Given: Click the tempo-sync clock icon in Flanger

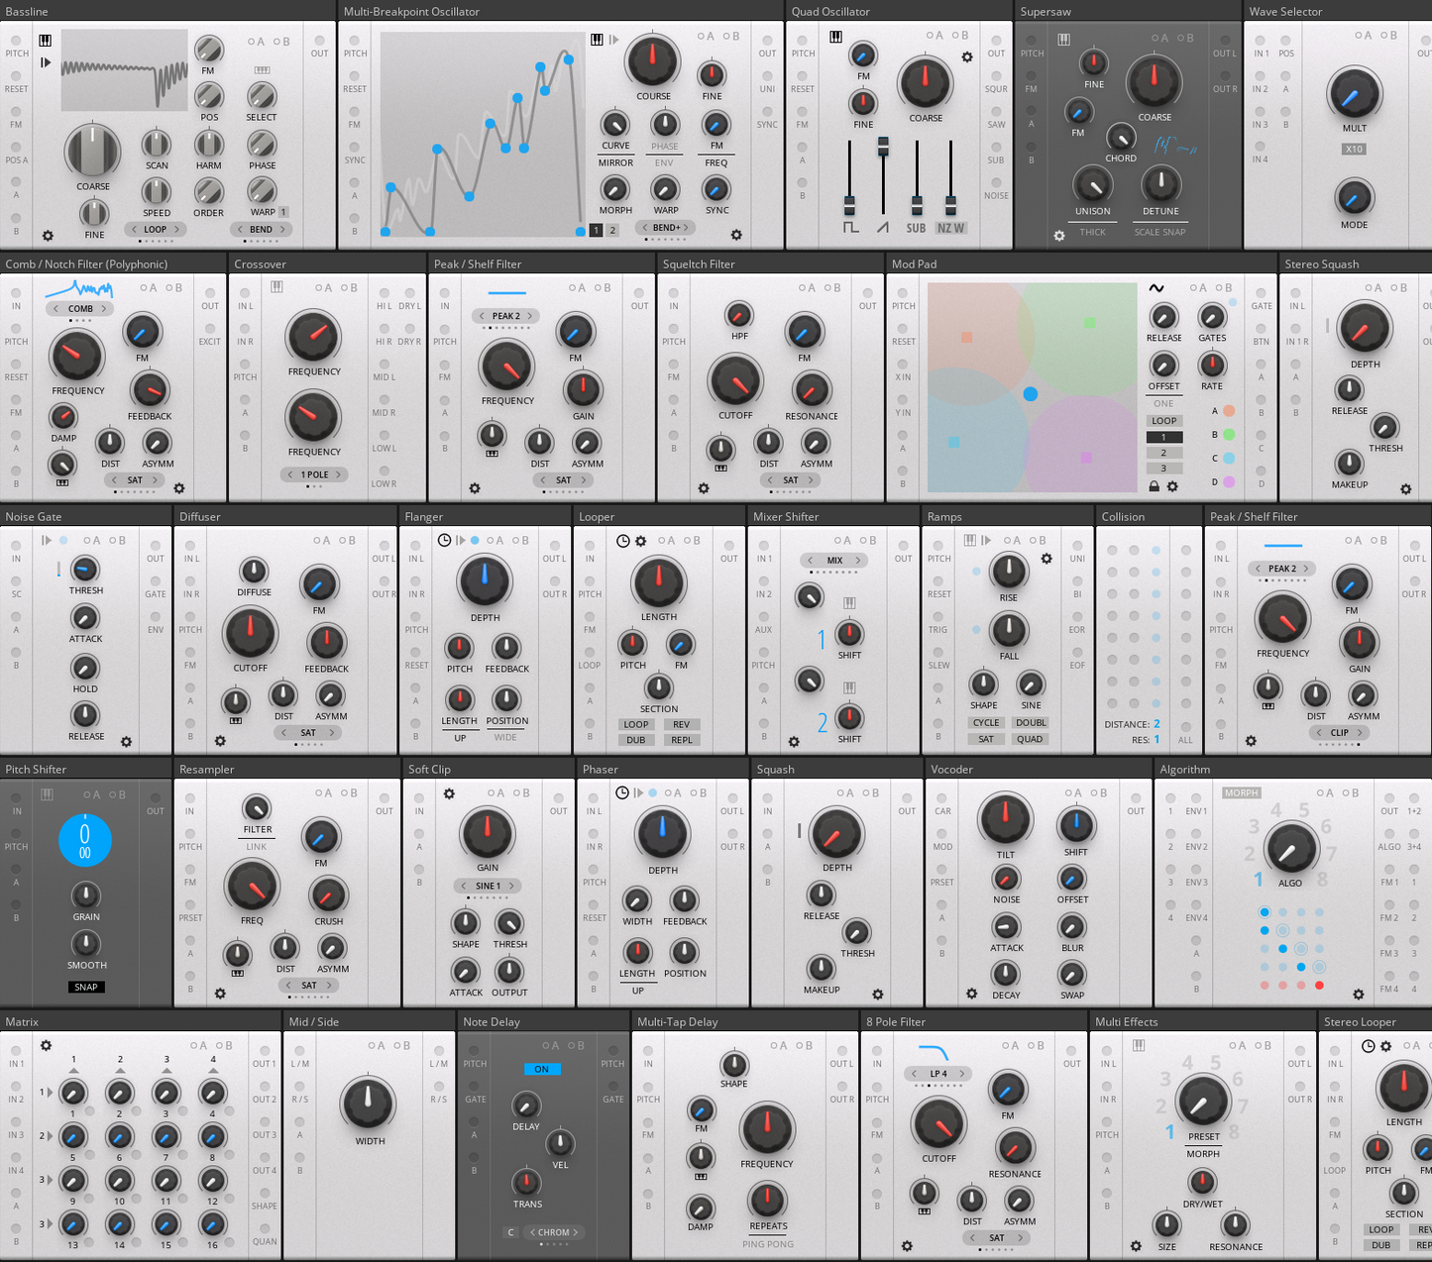Looking at the screenshot, I should (x=446, y=540).
